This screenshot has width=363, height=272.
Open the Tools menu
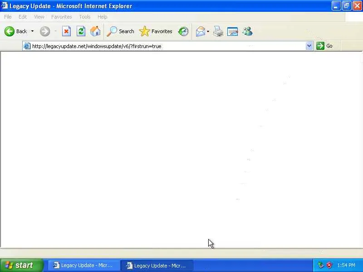pyautogui.click(x=85, y=17)
